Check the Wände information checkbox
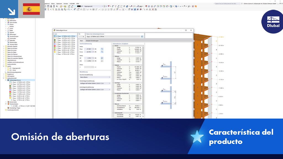This screenshot has height=159, width=283. (113, 65)
